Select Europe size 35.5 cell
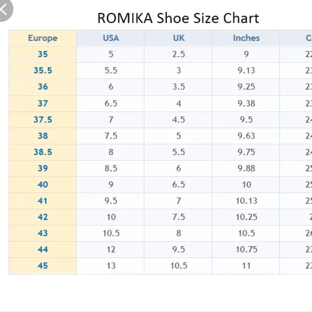312x312 pixels. (42, 70)
